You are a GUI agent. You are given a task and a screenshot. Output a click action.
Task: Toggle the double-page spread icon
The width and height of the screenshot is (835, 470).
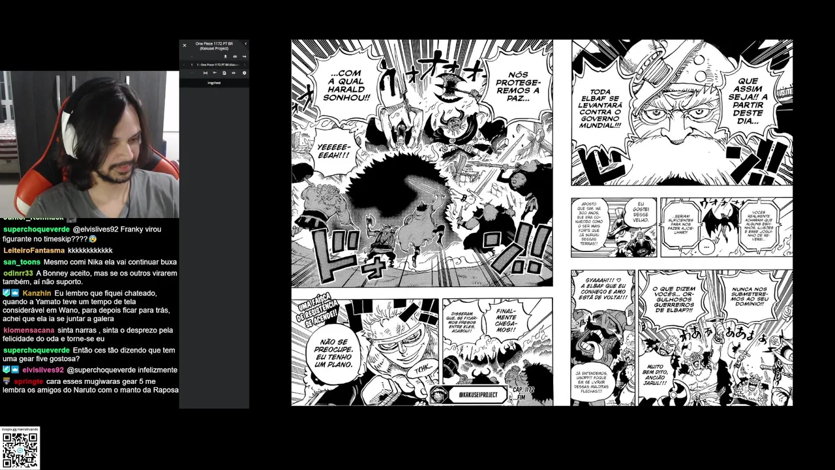tap(234, 73)
